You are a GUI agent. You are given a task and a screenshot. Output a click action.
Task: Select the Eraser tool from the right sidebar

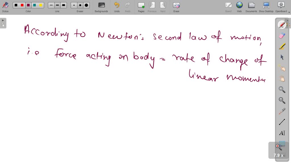[x=281, y=35]
